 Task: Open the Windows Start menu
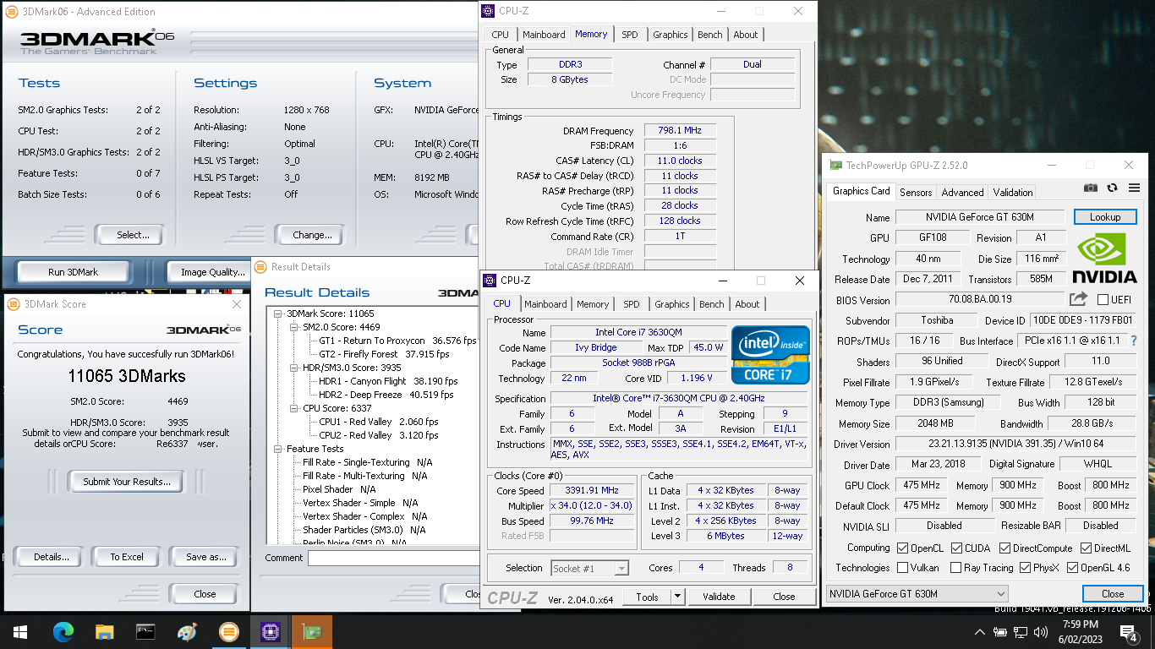coord(19,632)
